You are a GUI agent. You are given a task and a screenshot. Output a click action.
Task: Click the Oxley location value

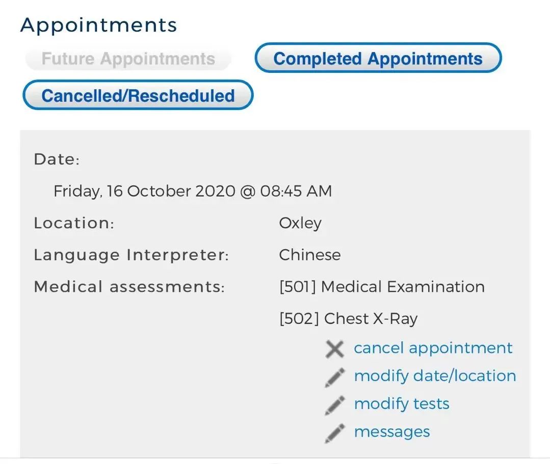pyautogui.click(x=300, y=223)
